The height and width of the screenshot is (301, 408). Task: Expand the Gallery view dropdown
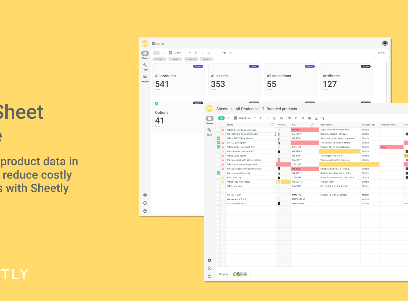coord(190,53)
